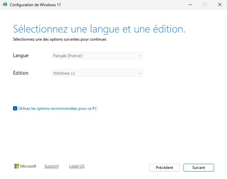Click the chevron arrow of the Langue dropdown
The image size is (227, 179).
click(x=140, y=56)
